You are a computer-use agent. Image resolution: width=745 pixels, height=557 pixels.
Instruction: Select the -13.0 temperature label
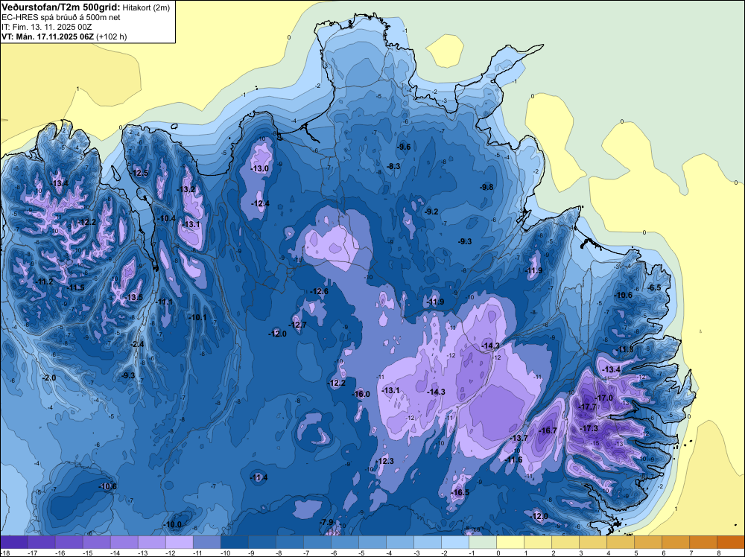click(x=260, y=168)
